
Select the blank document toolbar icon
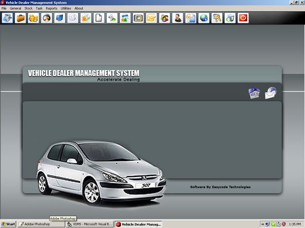[100, 18]
